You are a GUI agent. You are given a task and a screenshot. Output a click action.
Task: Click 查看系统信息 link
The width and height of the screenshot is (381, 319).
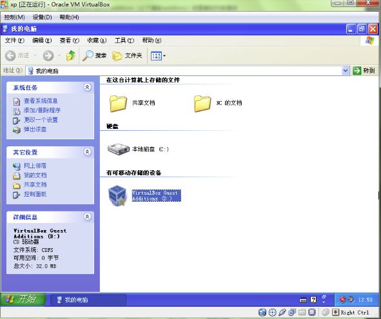tap(41, 101)
